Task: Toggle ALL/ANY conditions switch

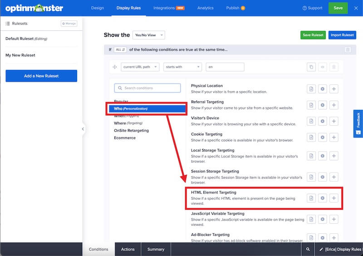Action: coord(120,49)
